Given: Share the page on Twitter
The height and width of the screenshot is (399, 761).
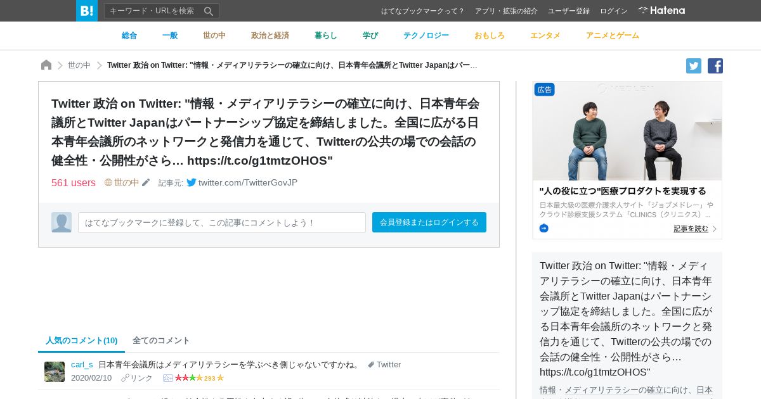Looking at the screenshot, I should click(x=694, y=66).
